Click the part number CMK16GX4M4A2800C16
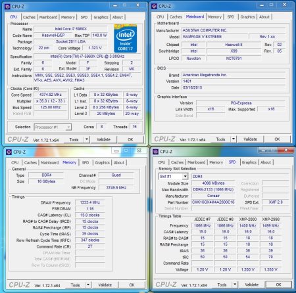Image resolution: width=296 pixels, height=293 pixels. click(x=213, y=202)
